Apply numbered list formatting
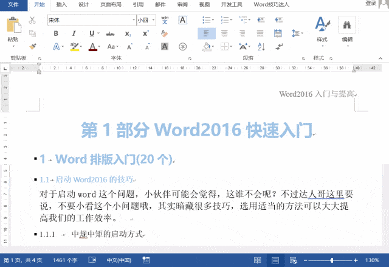 coord(225,20)
